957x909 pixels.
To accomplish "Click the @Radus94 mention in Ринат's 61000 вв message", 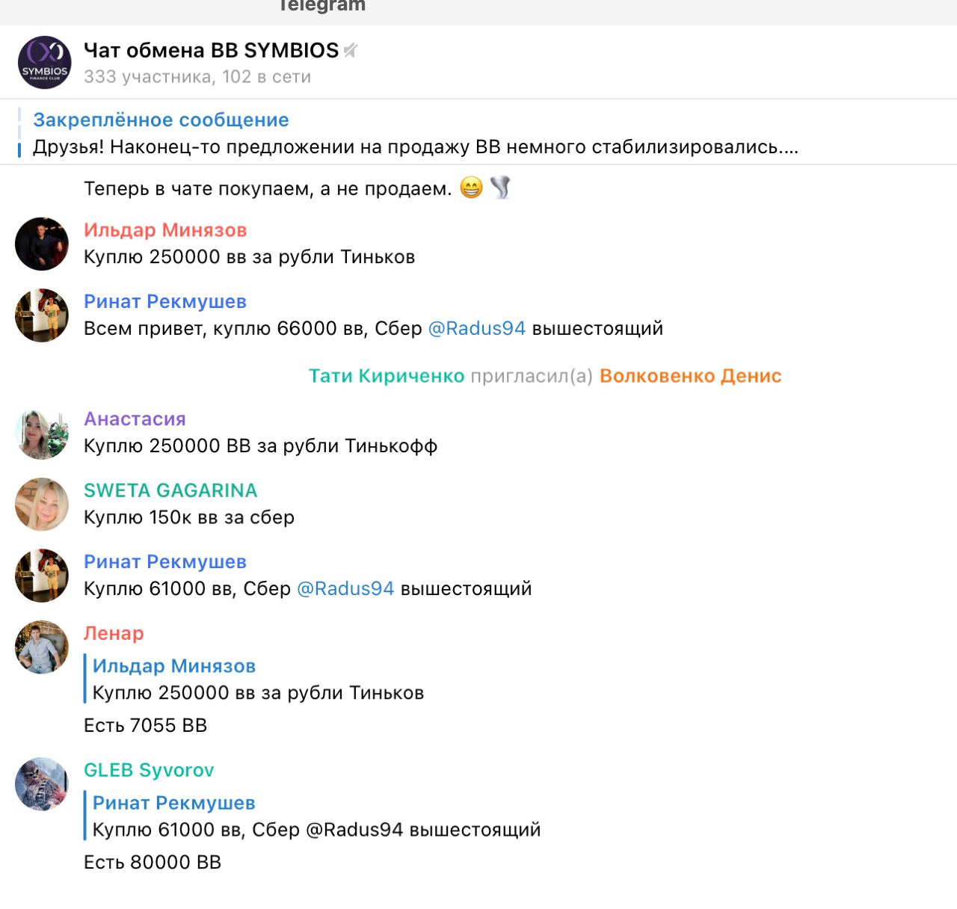I will point(345,588).
